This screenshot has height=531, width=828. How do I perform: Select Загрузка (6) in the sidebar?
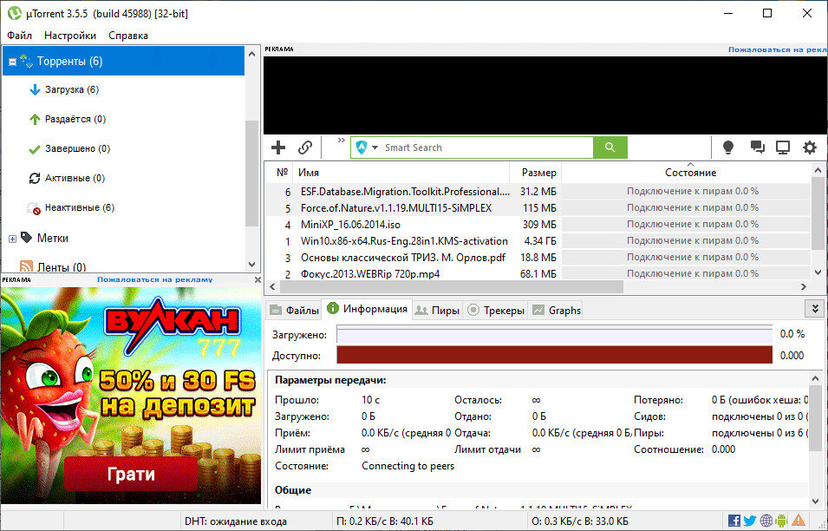click(72, 90)
